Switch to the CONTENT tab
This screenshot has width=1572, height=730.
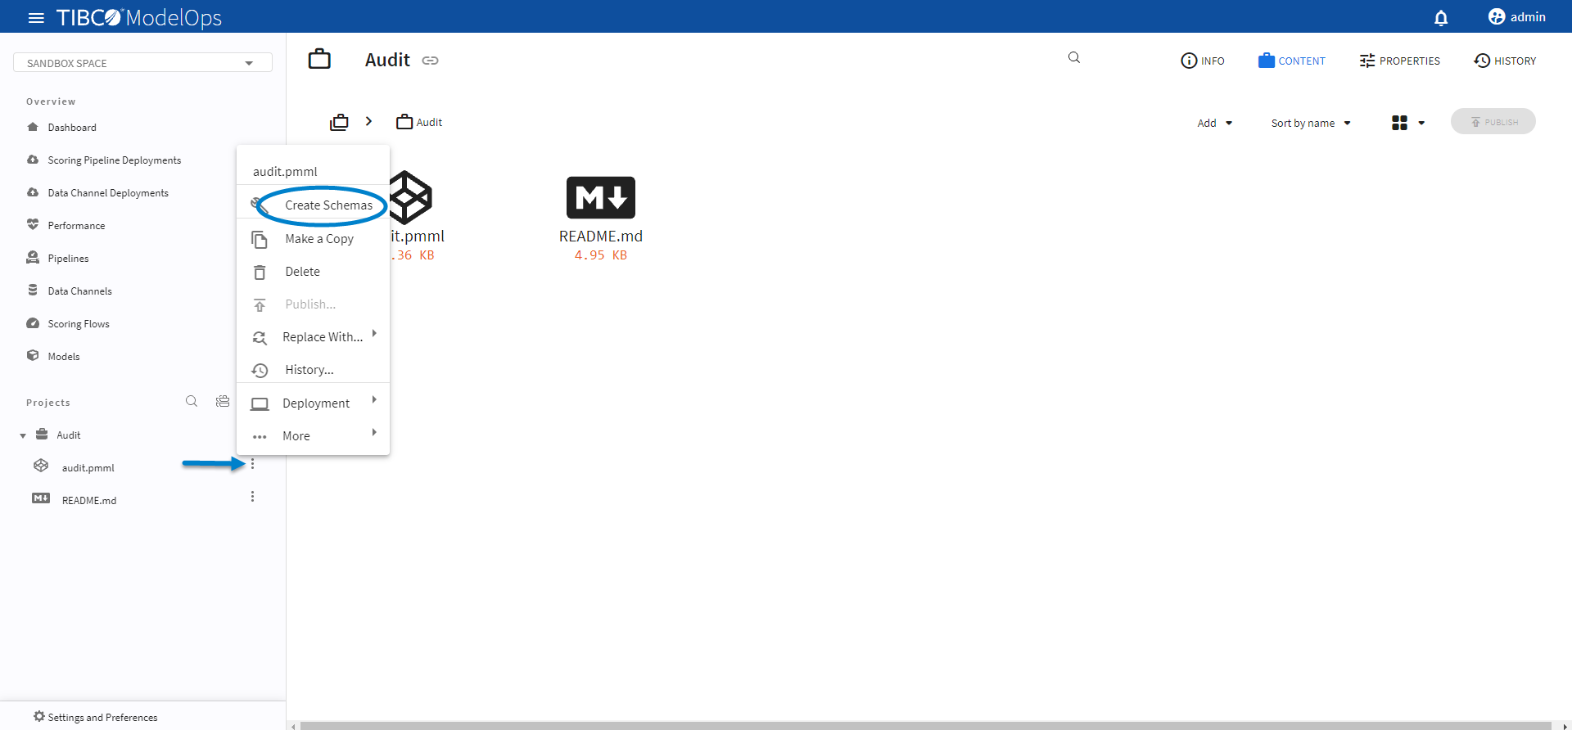click(x=1292, y=61)
